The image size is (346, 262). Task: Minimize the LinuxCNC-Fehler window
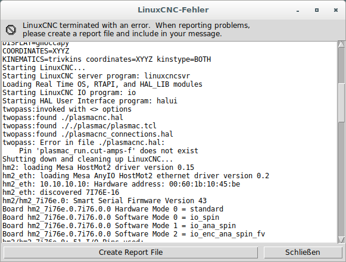[x=298, y=10]
